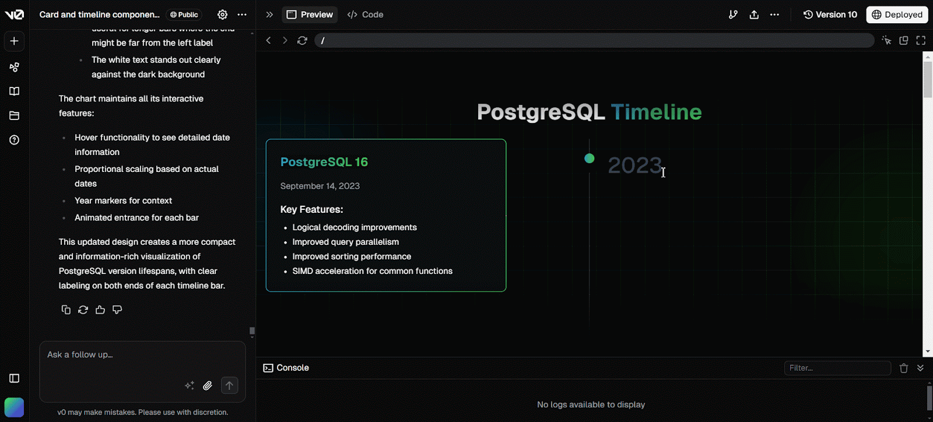The width and height of the screenshot is (933, 422).
Task: Collapse the Console panel chevrons
Action: [920, 368]
